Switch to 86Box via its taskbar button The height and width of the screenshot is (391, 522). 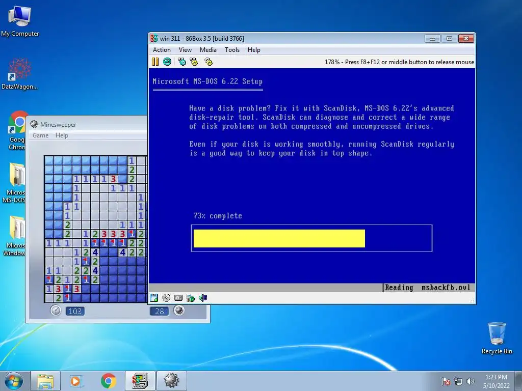[140, 381]
